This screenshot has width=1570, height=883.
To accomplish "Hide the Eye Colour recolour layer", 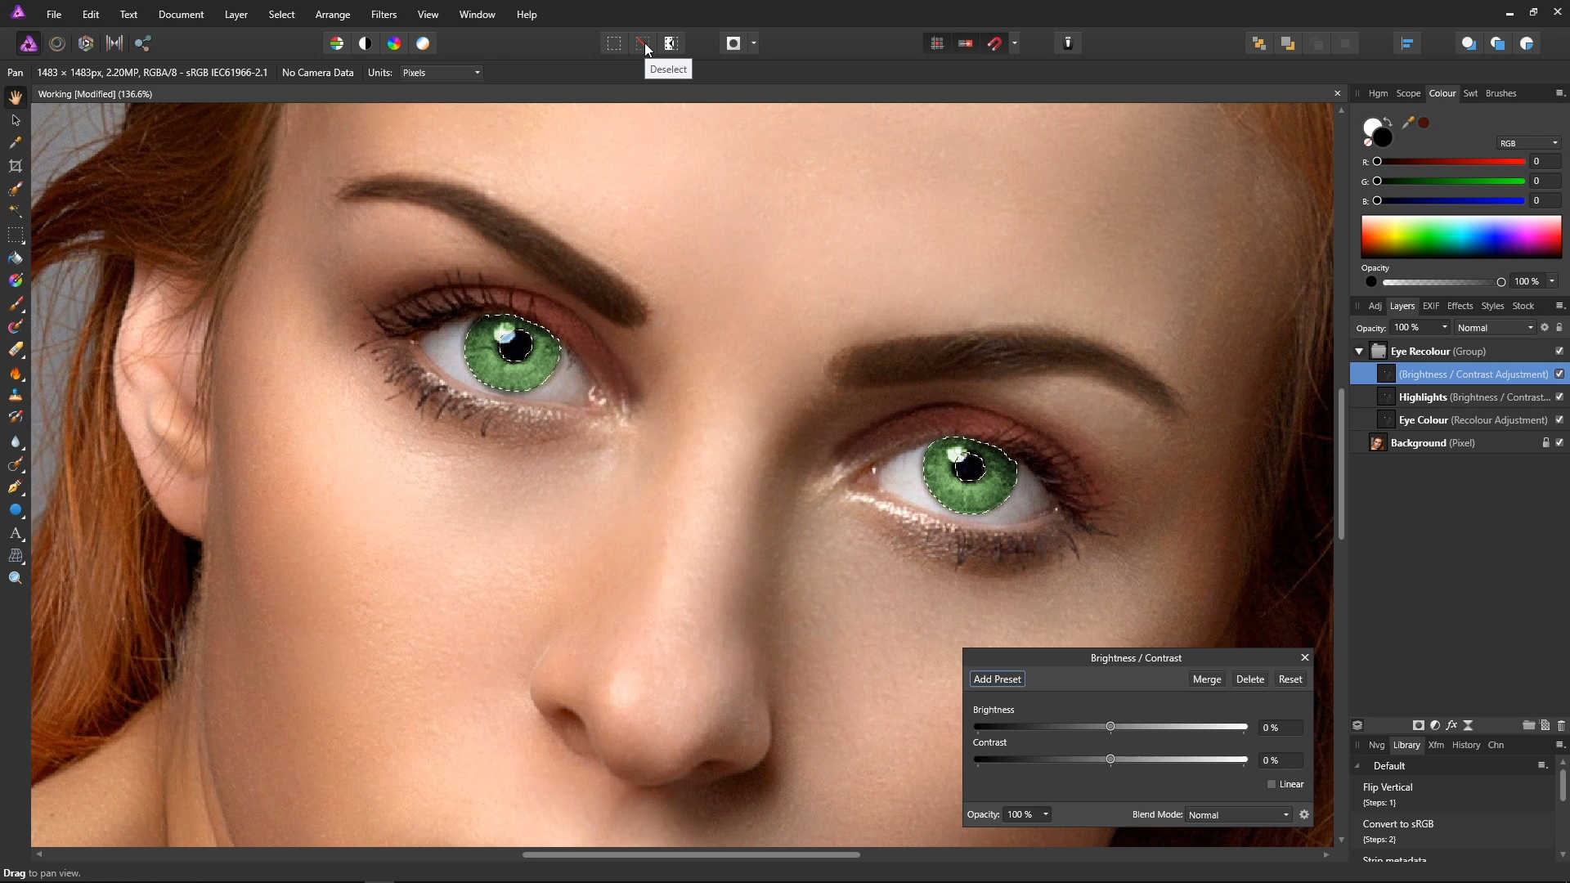I will coord(1559,419).
